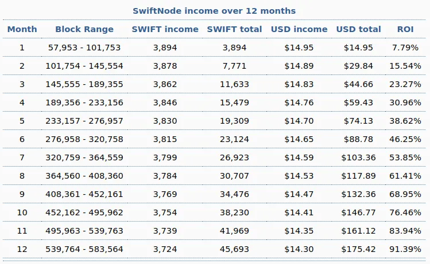The image size is (430, 264).
Task: Select block range '189,356 - 233,156'
Action: (x=84, y=103)
